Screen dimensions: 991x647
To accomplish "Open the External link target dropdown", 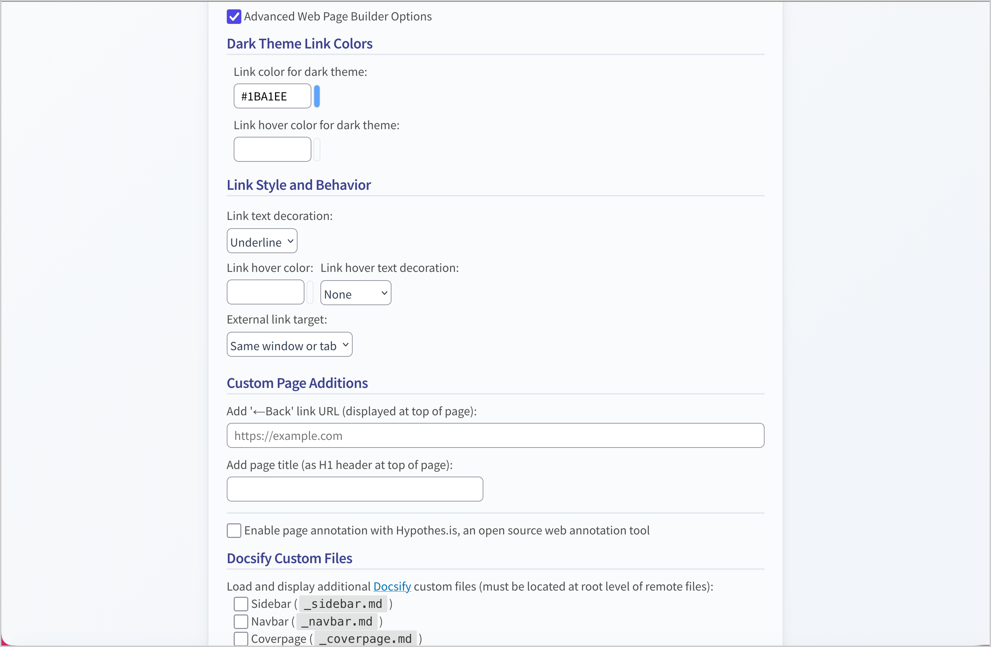I will click(289, 344).
